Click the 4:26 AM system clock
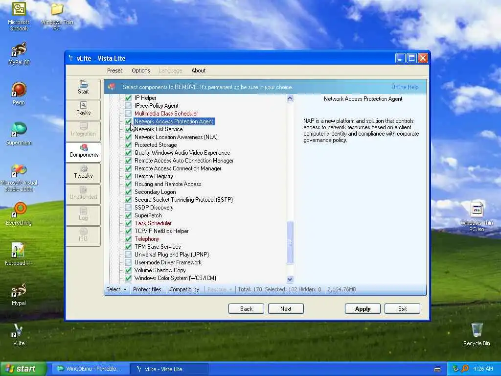This screenshot has width=501, height=376. pos(483,369)
